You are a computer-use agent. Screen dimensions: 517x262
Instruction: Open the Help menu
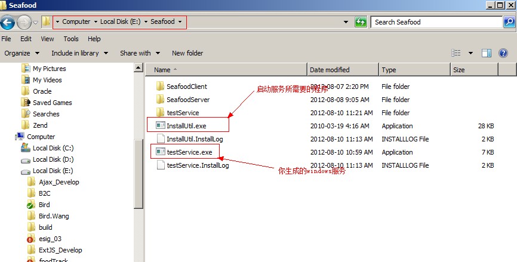(94, 39)
